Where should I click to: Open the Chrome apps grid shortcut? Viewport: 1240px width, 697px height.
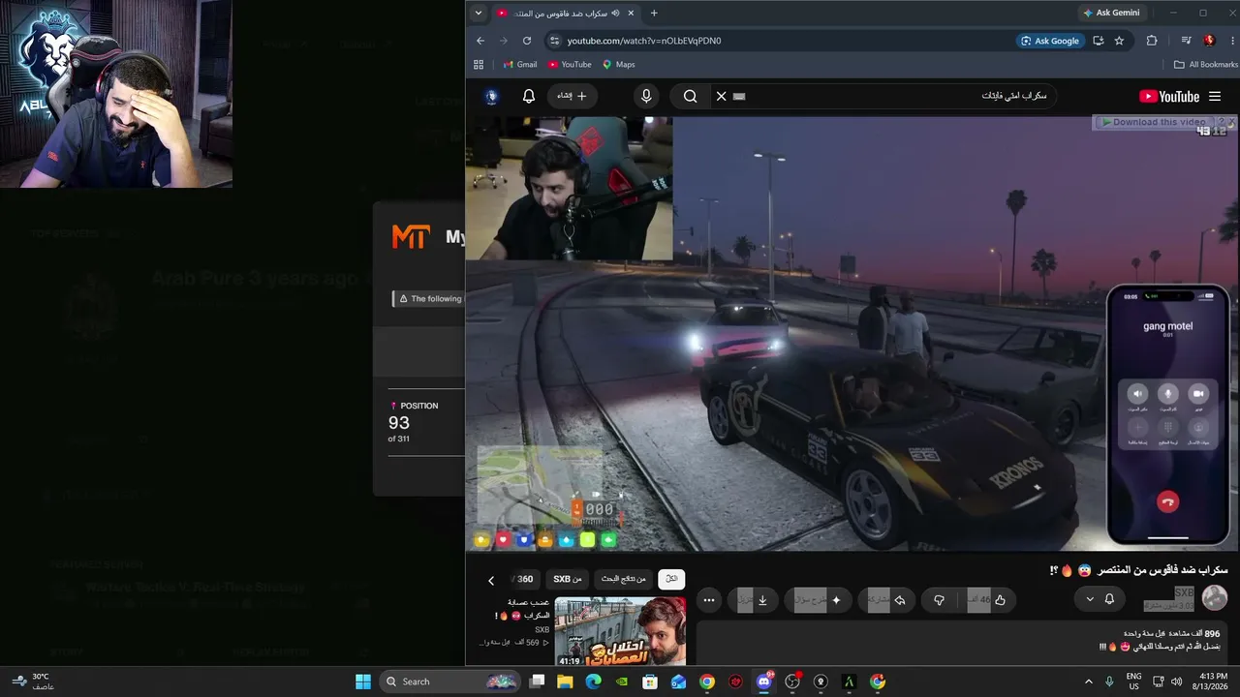point(478,65)
